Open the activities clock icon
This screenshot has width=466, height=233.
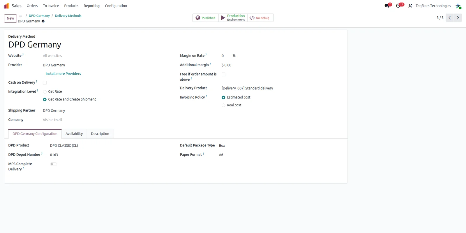point(398,6)
